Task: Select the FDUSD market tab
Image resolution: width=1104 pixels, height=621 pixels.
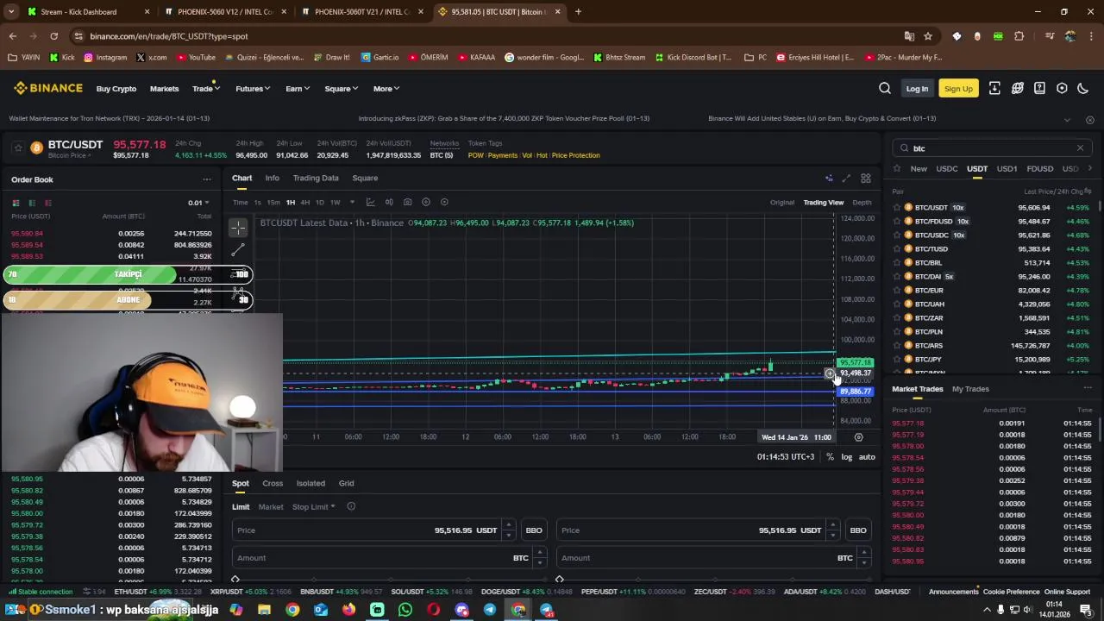Action: pyautogui.click(x=1039, y=169)
